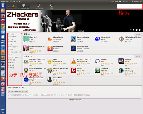Open the ユニバーサルアクセス category
Viewport: 143px width, 114px height.
[14, 57]
